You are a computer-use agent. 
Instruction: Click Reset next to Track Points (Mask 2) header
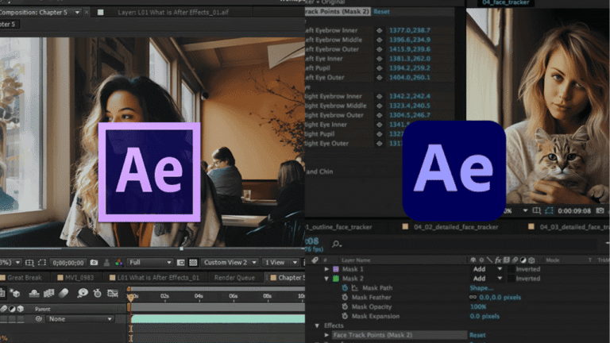381,12
